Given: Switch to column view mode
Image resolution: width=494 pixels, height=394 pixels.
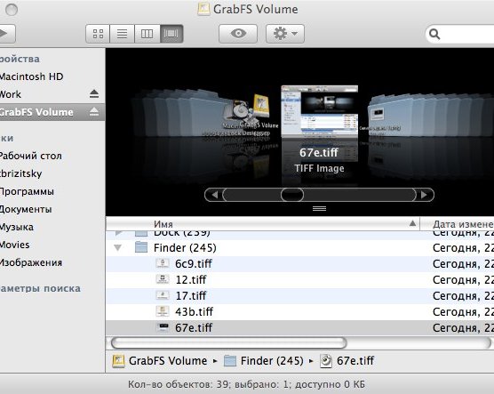Looking at the screenshot, I should [x=147, y=34].
